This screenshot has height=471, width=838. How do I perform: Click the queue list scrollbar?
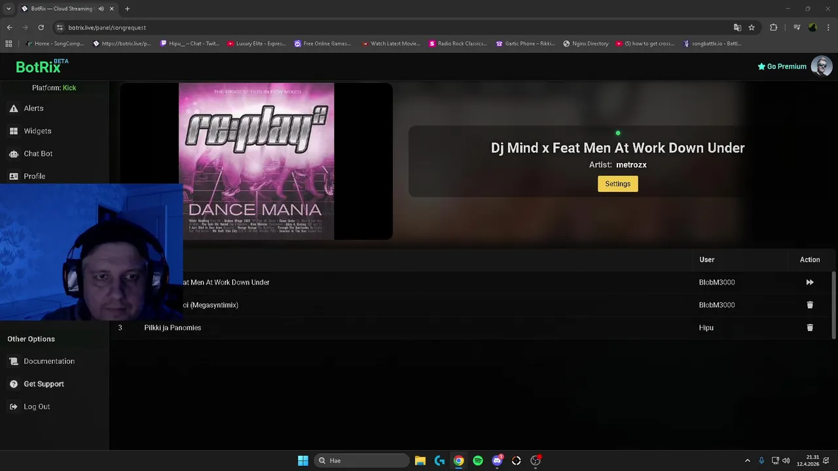(833, 305)
